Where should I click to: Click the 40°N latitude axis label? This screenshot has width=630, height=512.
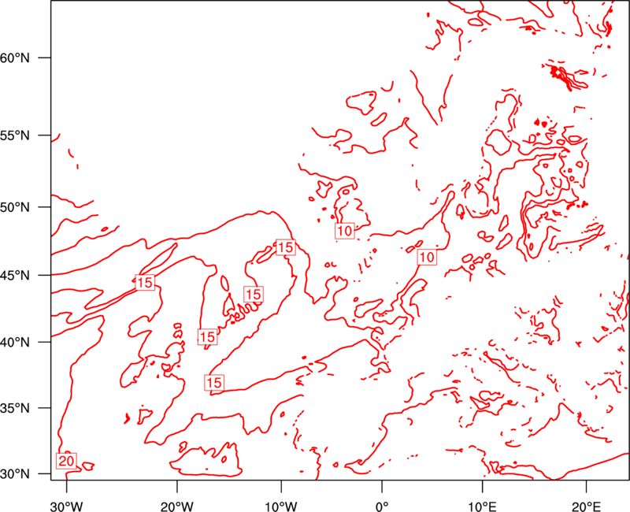[15, 343]
